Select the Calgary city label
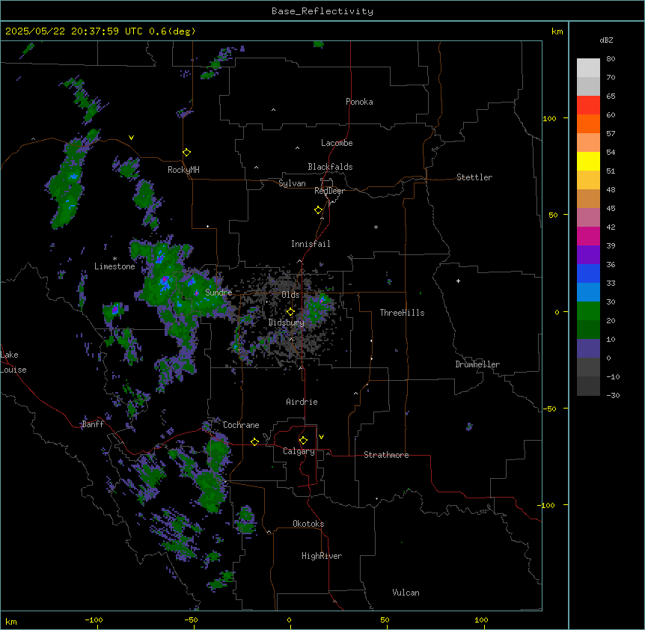 299,451
